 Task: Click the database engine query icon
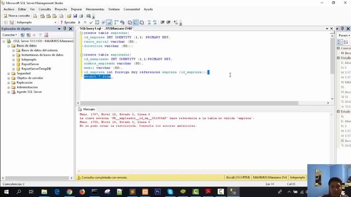pos(35,16)
